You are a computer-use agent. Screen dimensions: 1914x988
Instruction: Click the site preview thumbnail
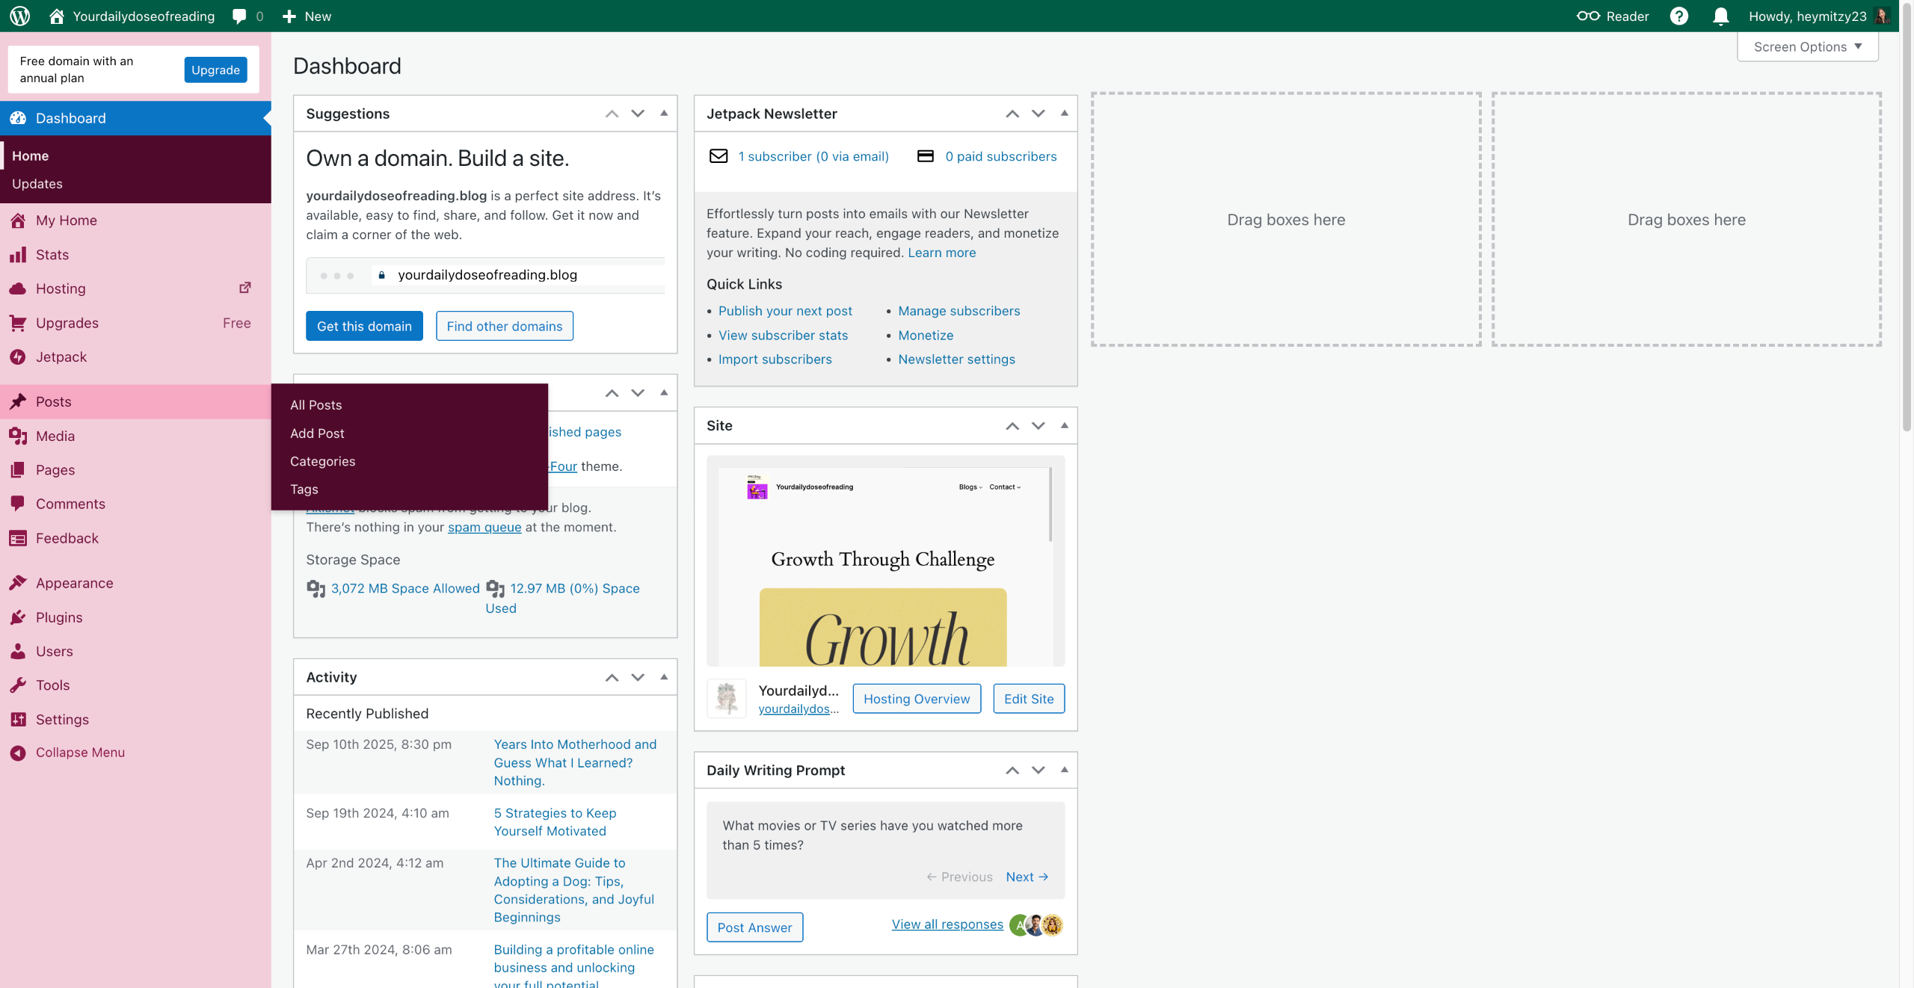point(885,561)
